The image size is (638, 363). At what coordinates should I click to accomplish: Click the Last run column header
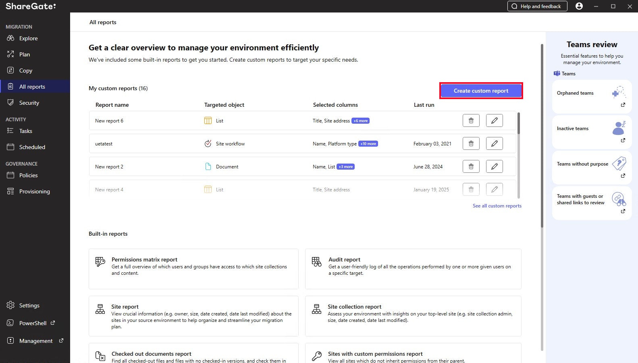coord(424,105)
